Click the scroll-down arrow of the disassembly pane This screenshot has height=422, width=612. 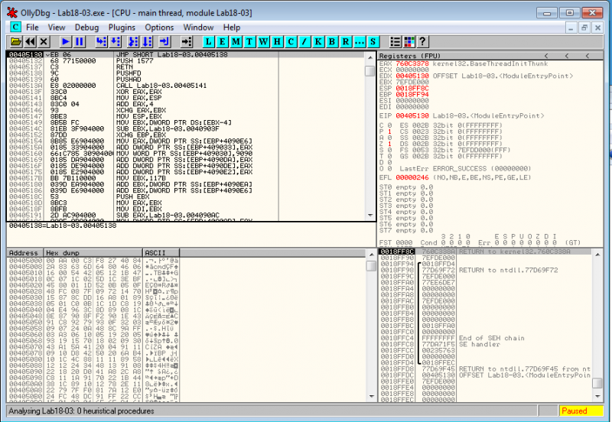pos(370,215)
